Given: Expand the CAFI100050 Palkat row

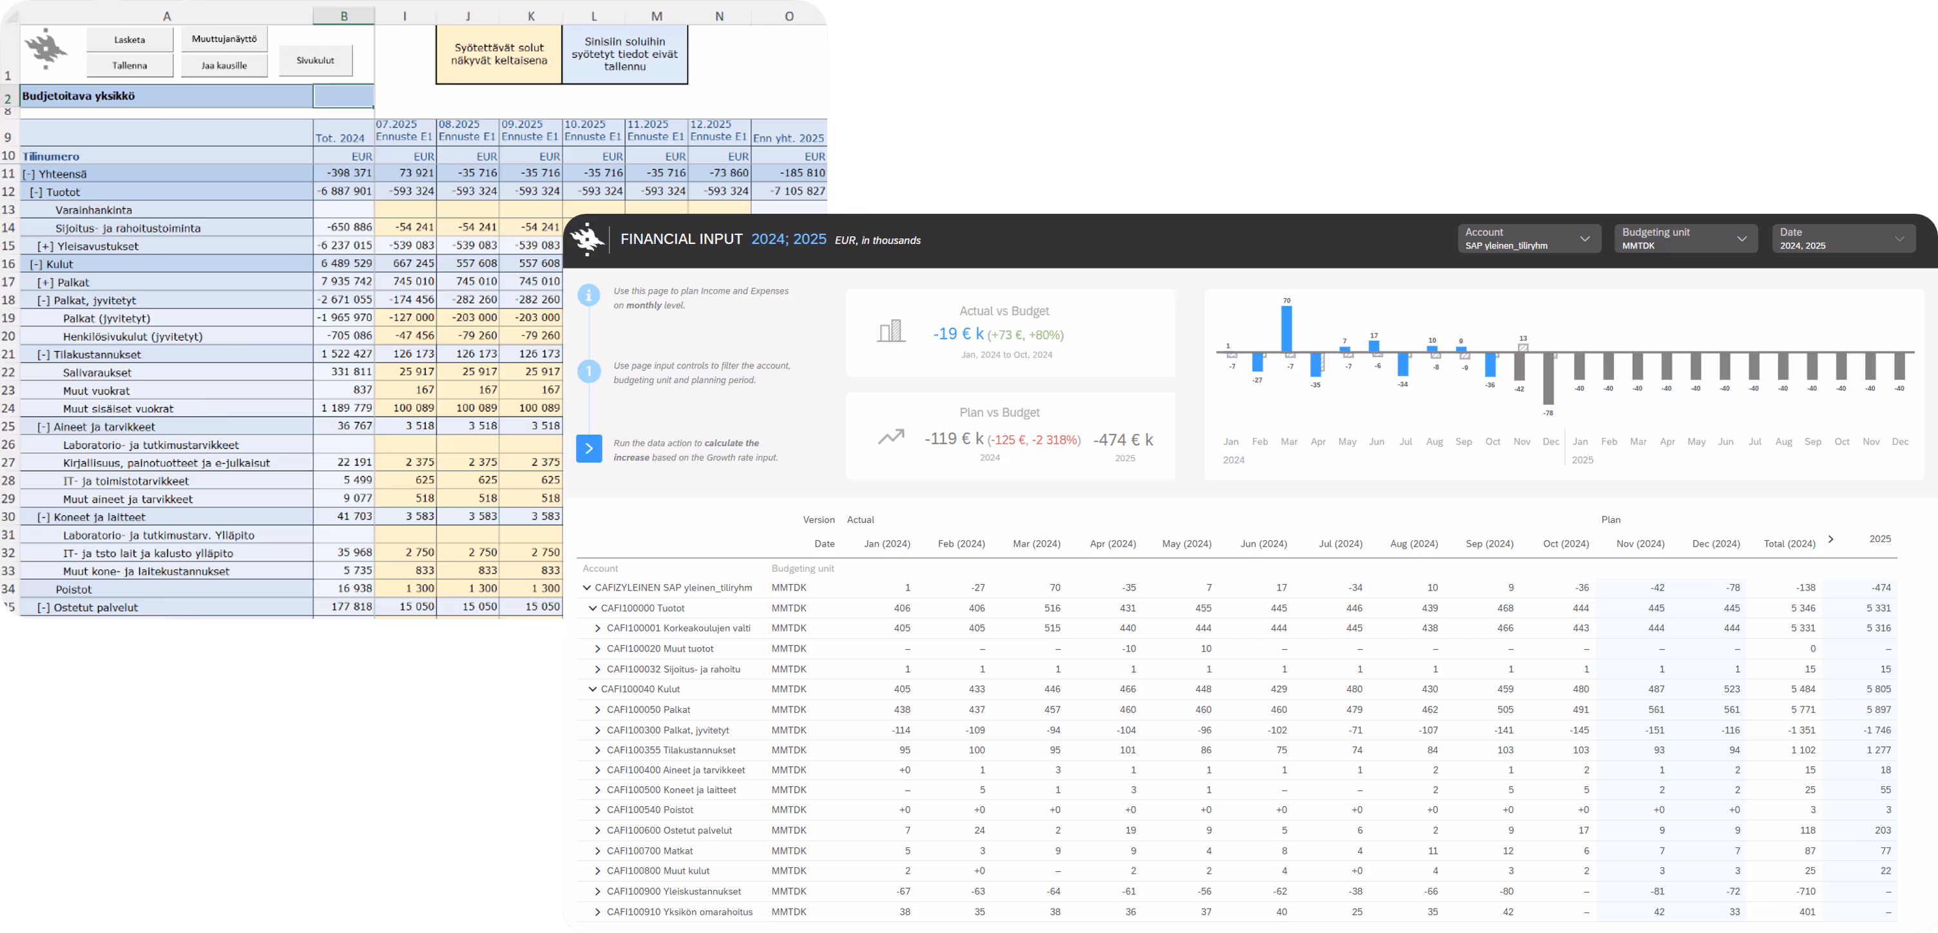Looking at the screenshot, I should coord(598,710).
